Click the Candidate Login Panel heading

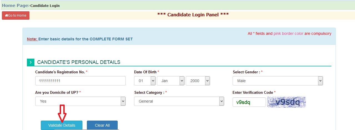pyautogui.click(x=193, y=14)
